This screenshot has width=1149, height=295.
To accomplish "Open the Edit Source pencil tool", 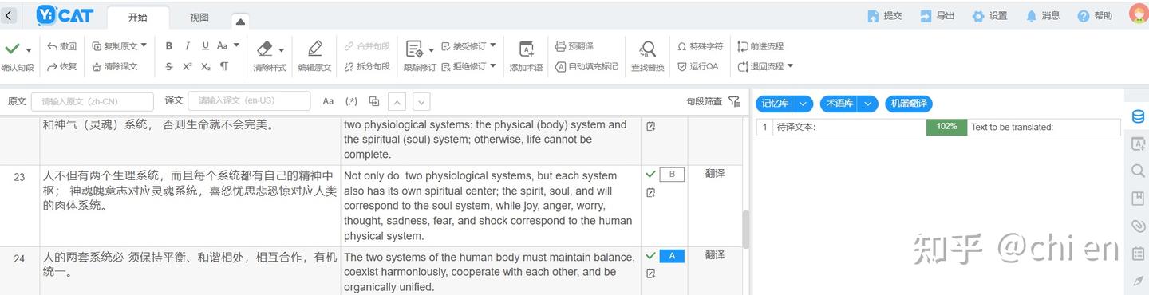I will coord(314,56).
